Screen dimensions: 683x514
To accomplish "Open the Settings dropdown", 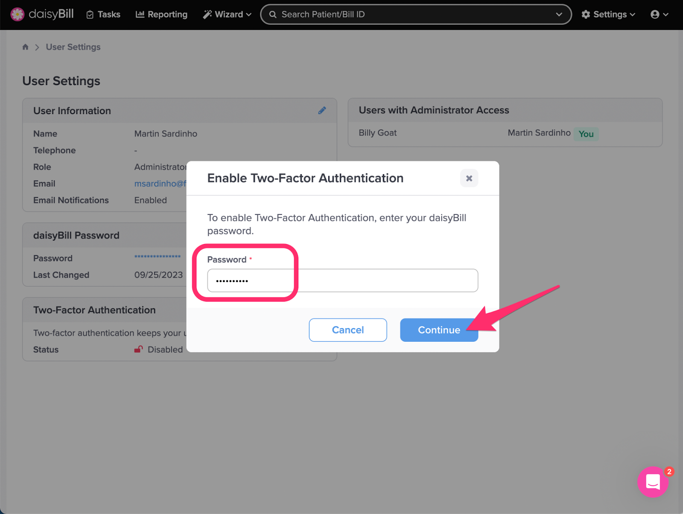I will [608, 14].
